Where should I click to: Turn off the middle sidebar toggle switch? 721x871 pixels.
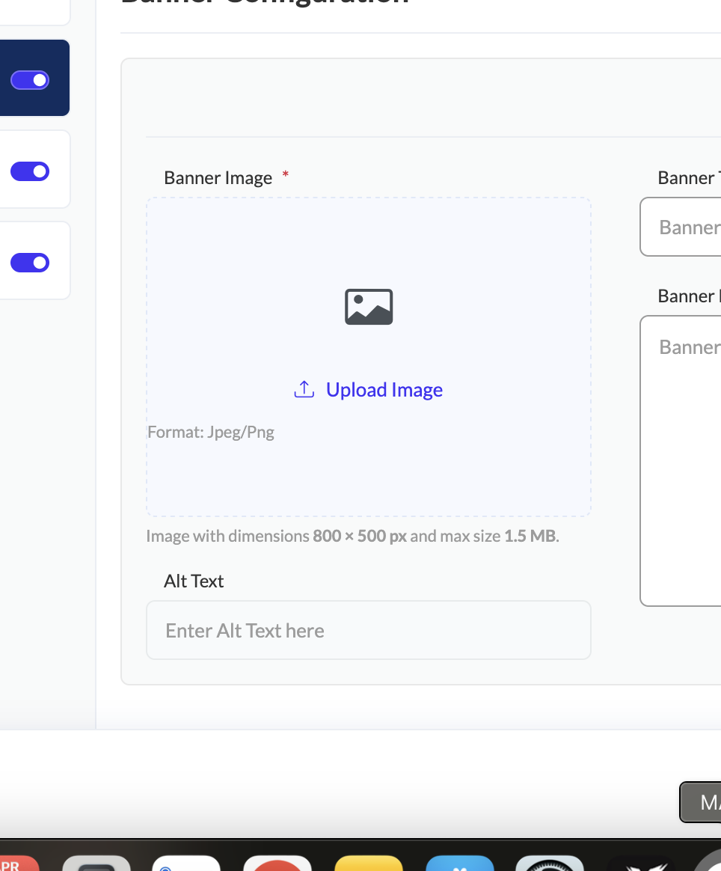point(30,171)
